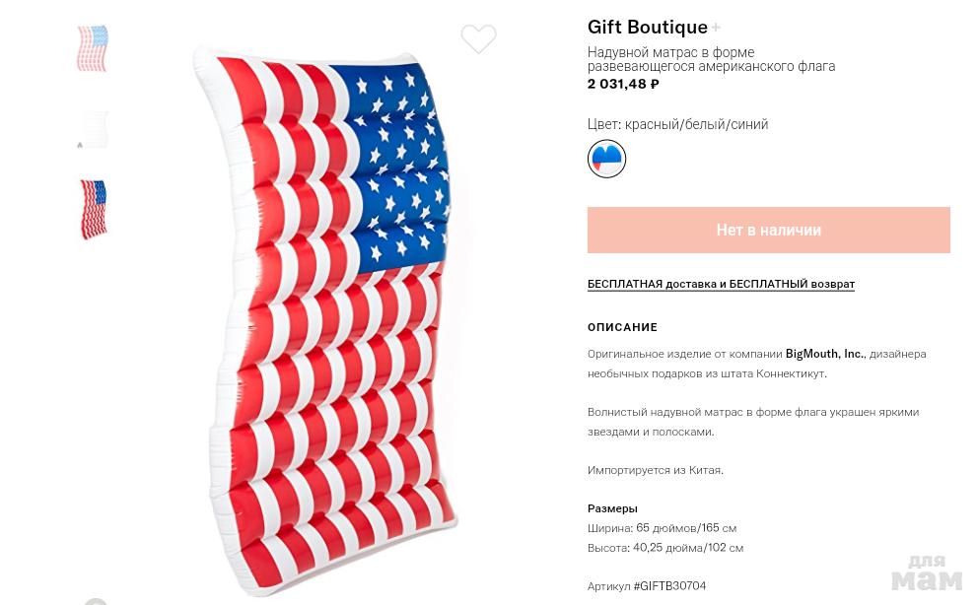This screenshot has width=978, height=605.
Task: Click the width line "Ширина: 65 дюймов/165 см"
Action: tap(662, 528)
